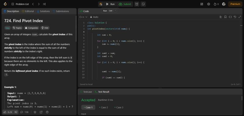The image size is (244, 116).
Task: Open the notes sticky icon
Action: [143, 4]
